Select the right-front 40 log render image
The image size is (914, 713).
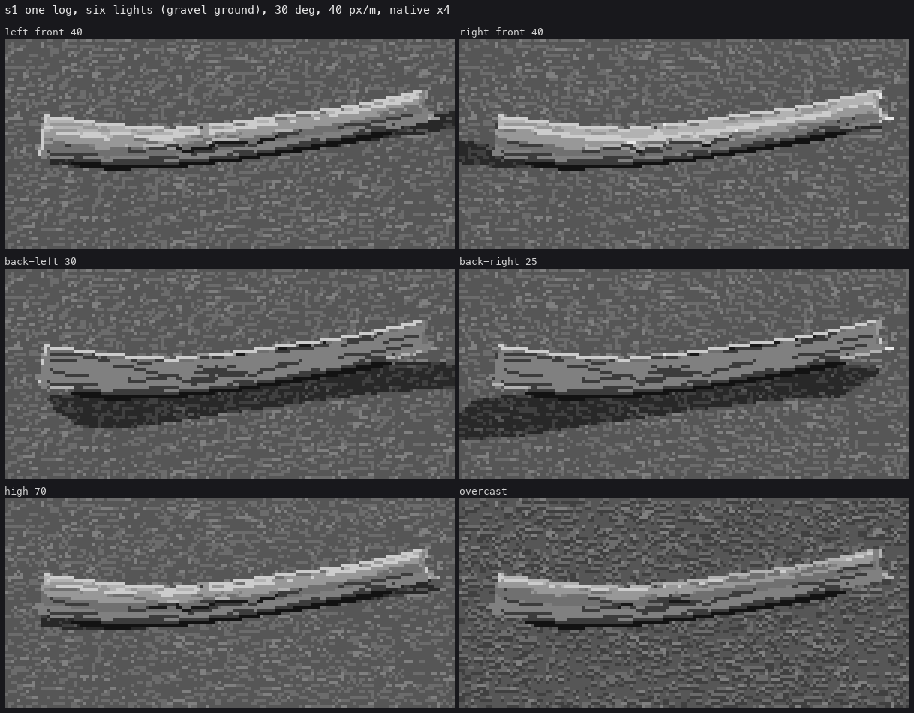click(684, 144)
